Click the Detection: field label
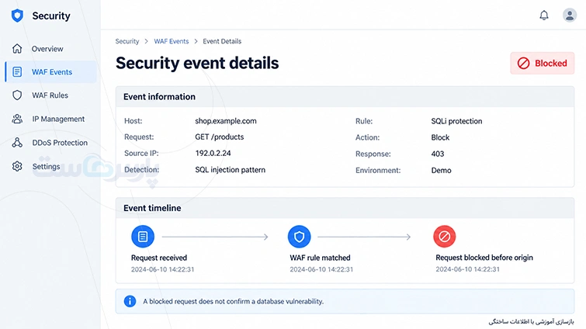This screenshot has height=329, width=586. coord(141,169)
